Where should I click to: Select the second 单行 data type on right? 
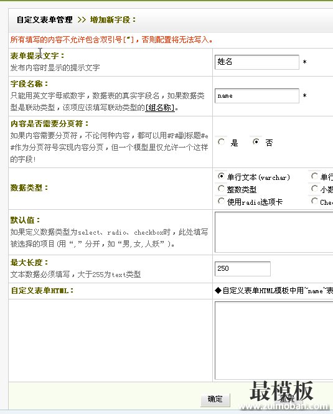(x=314, y=176)
